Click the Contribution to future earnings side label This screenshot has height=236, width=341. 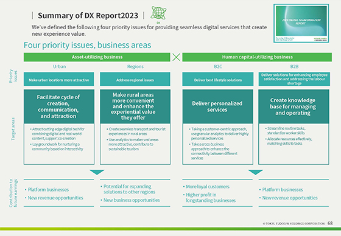(x=13, y=193)
